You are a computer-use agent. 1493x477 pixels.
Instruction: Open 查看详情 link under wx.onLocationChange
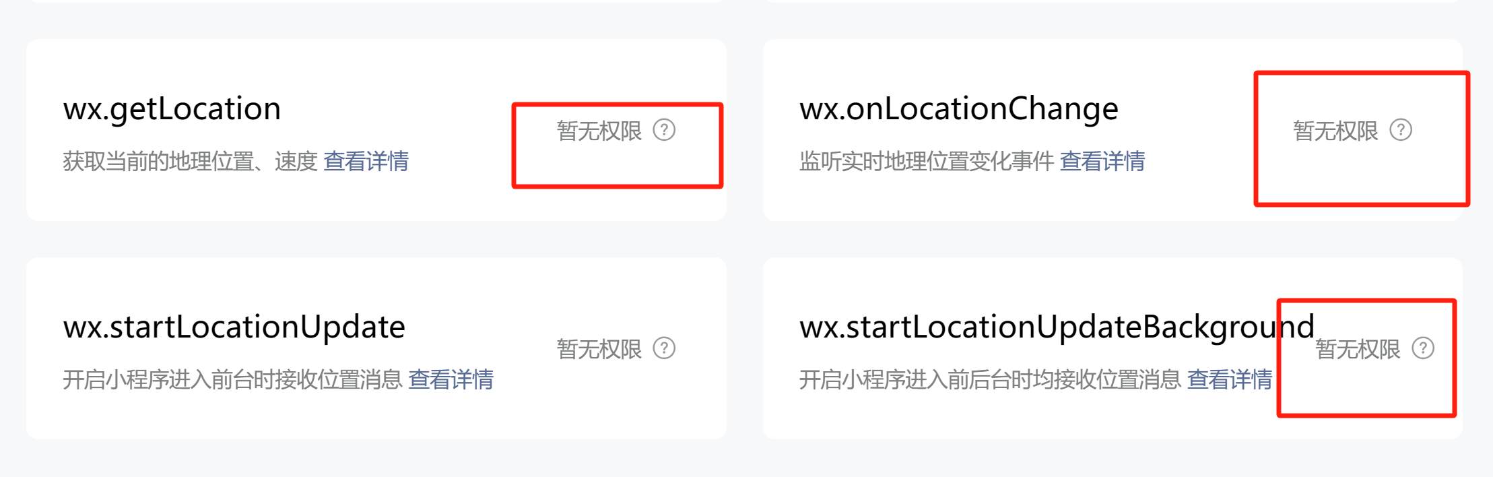1102,162
